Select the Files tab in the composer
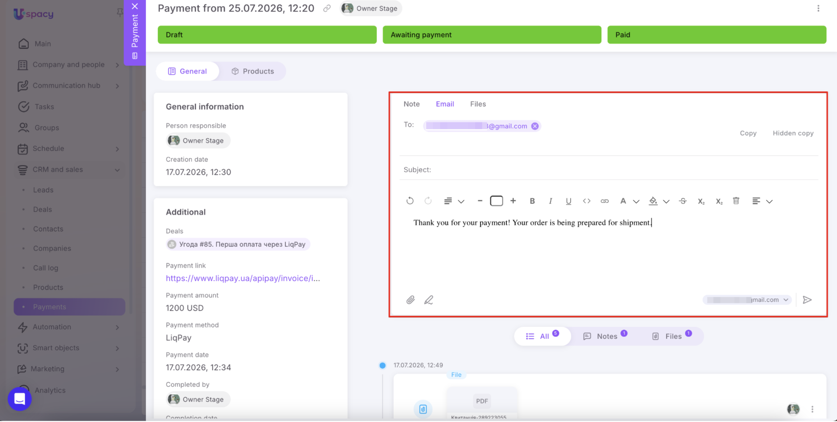 tap(478, 104)
